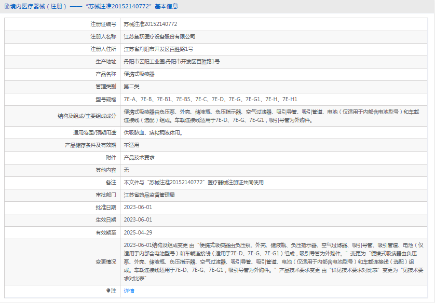Click the page title 境内医疗器械（注册）基本信息

[x=94, y=6]
